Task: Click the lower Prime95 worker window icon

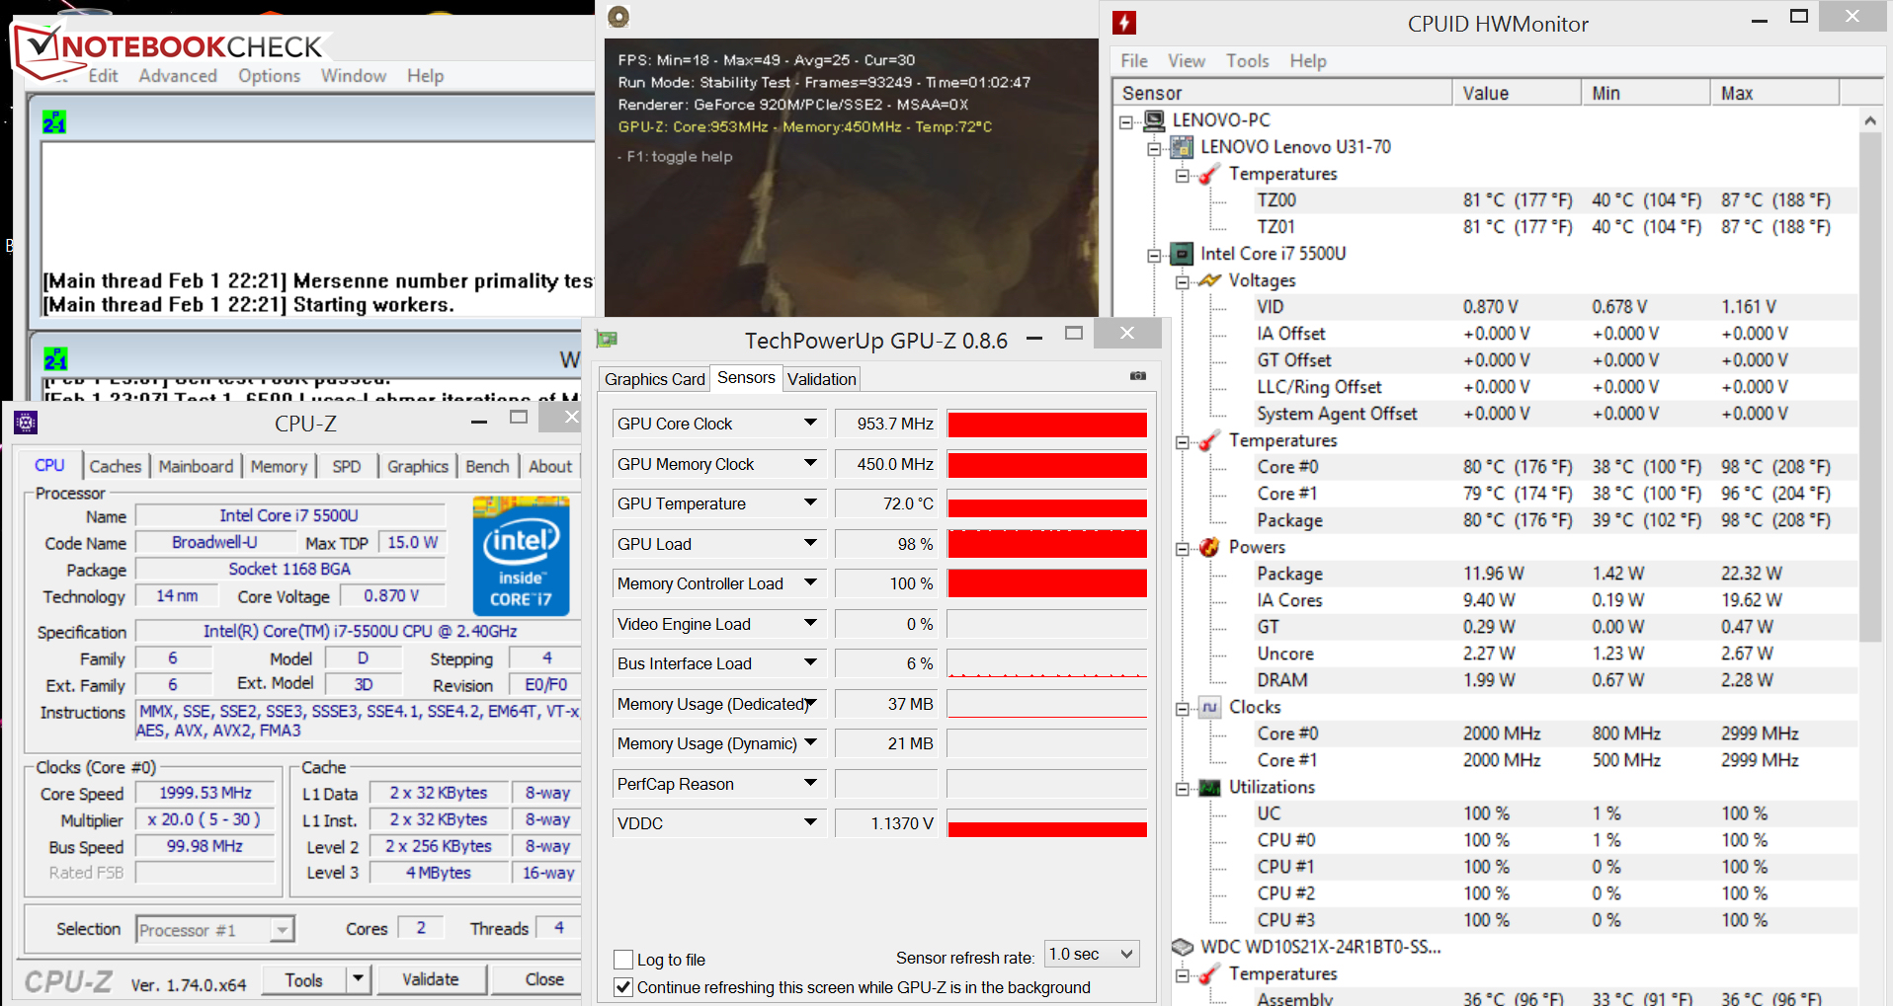Action: tap(55, 358)
